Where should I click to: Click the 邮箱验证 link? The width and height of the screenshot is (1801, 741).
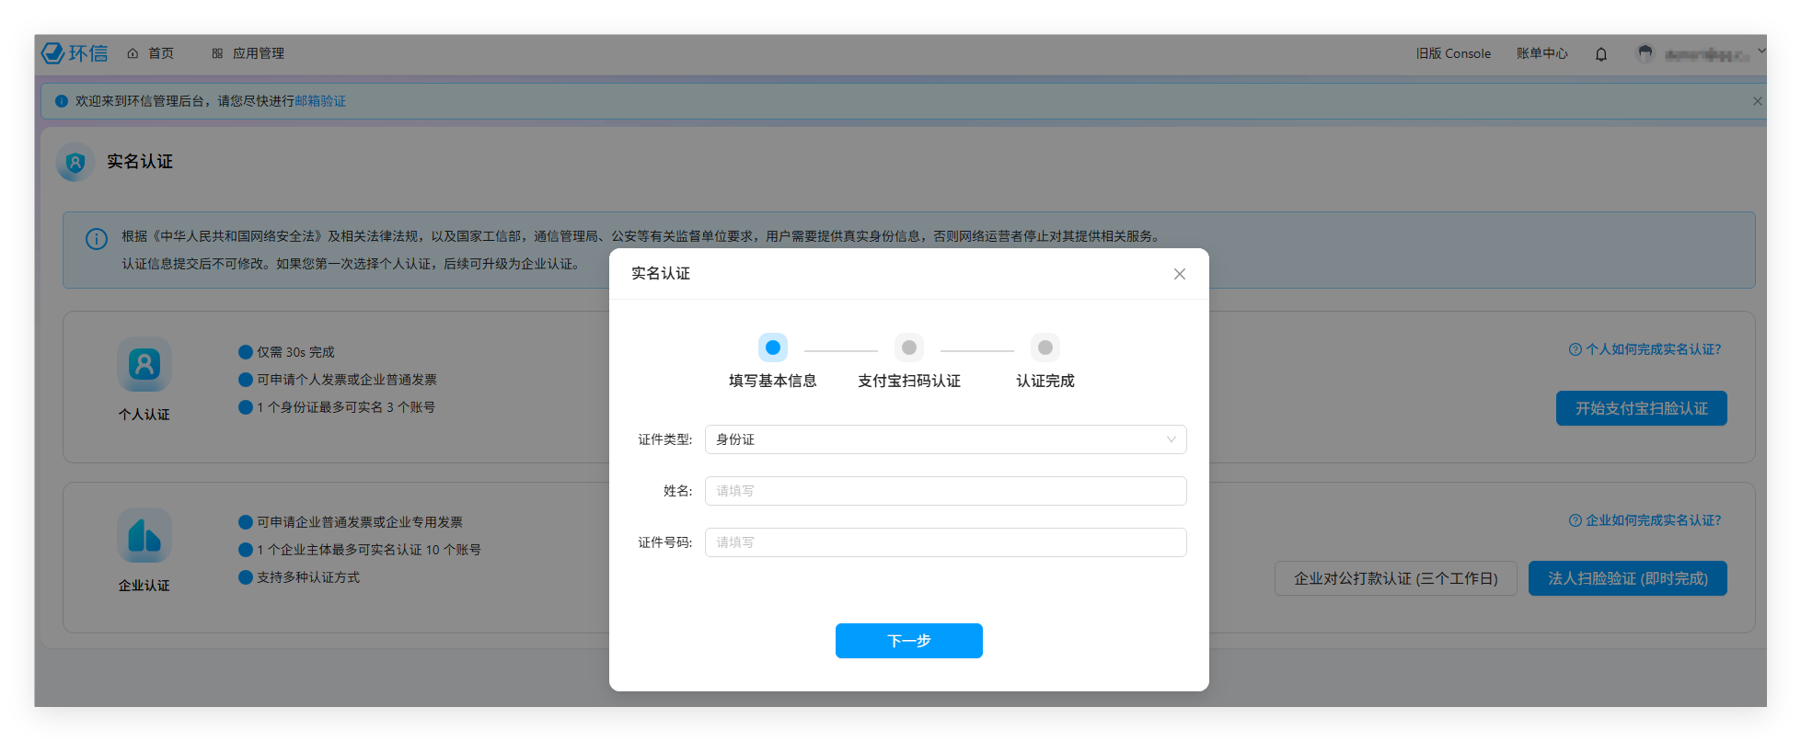click(x=320, y=101)
